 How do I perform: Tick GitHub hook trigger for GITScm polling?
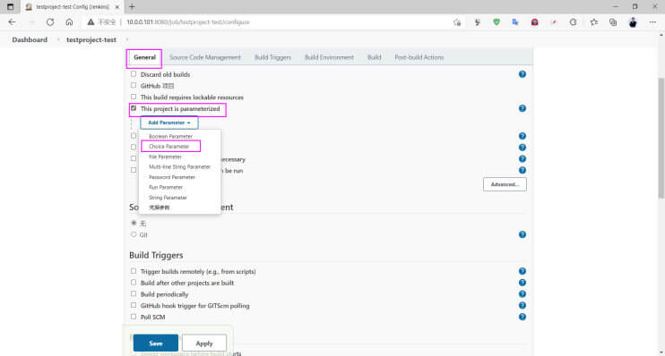tap(134, 305)
